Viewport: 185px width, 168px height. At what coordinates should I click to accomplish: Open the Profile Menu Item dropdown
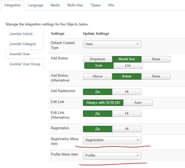click(x=112, y=156)
